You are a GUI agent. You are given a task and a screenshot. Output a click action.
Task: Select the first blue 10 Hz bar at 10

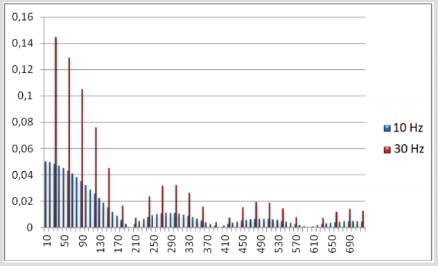coord(46,194)
